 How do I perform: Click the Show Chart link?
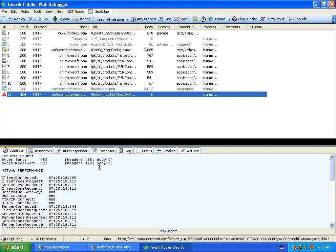(168, 231)
